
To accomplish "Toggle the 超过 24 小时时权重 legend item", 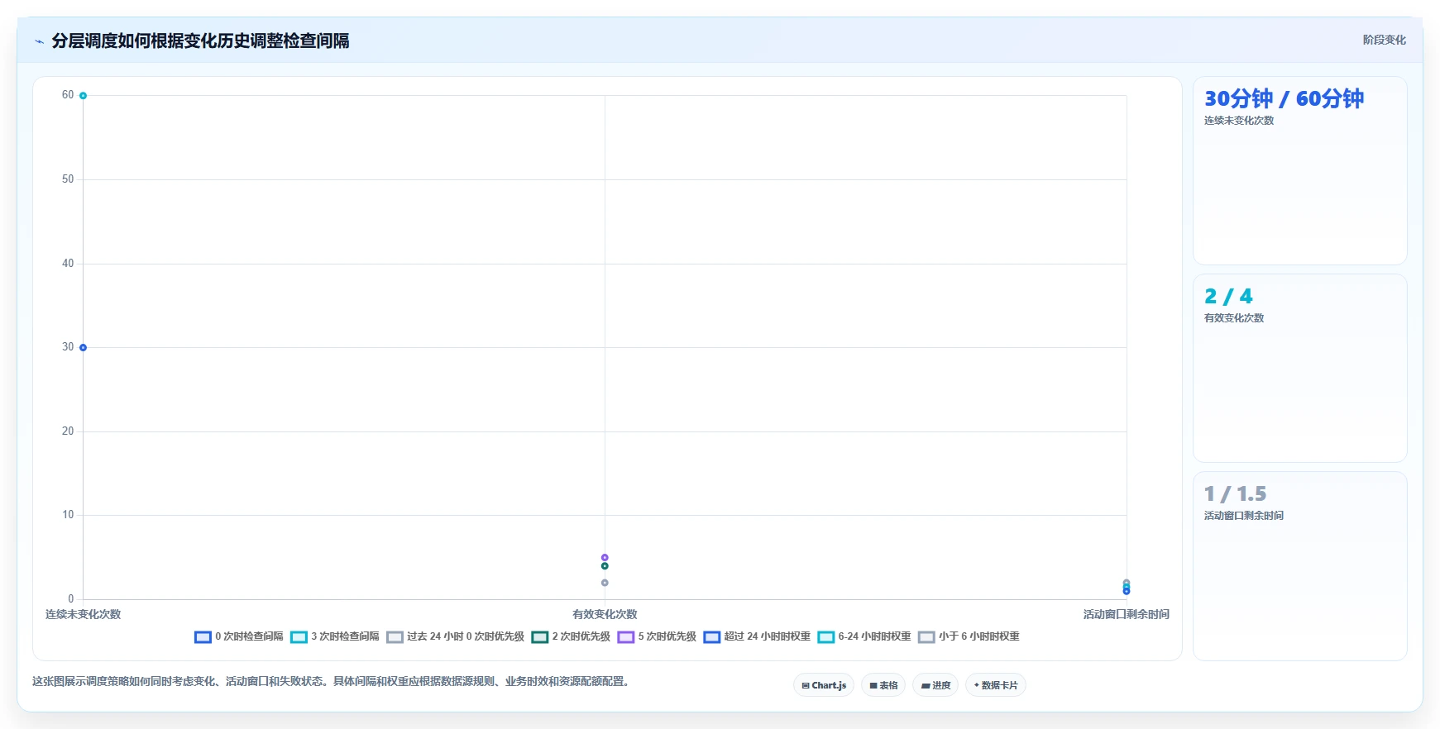I will point(757,636).
